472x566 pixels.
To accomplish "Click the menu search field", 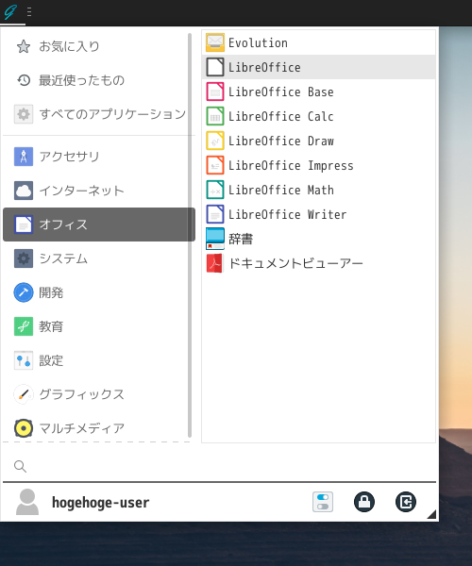I will (x=219, y=466).
